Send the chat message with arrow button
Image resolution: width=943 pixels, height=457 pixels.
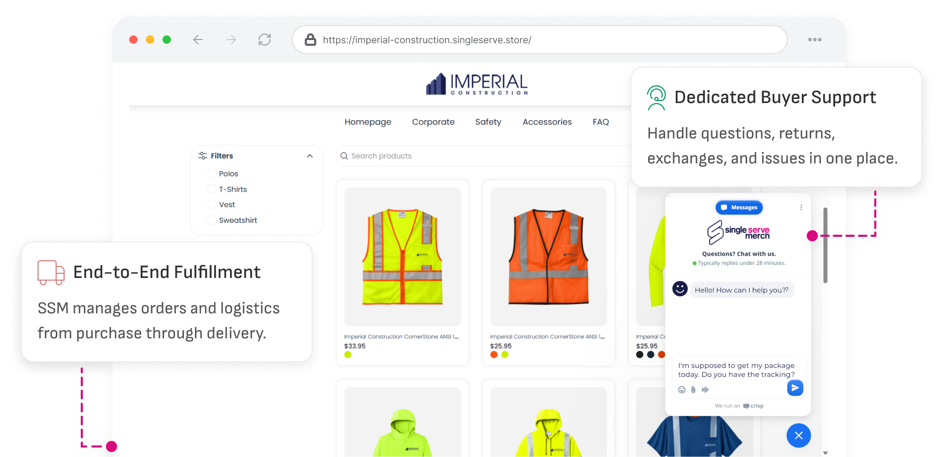[x=795, y=388]
